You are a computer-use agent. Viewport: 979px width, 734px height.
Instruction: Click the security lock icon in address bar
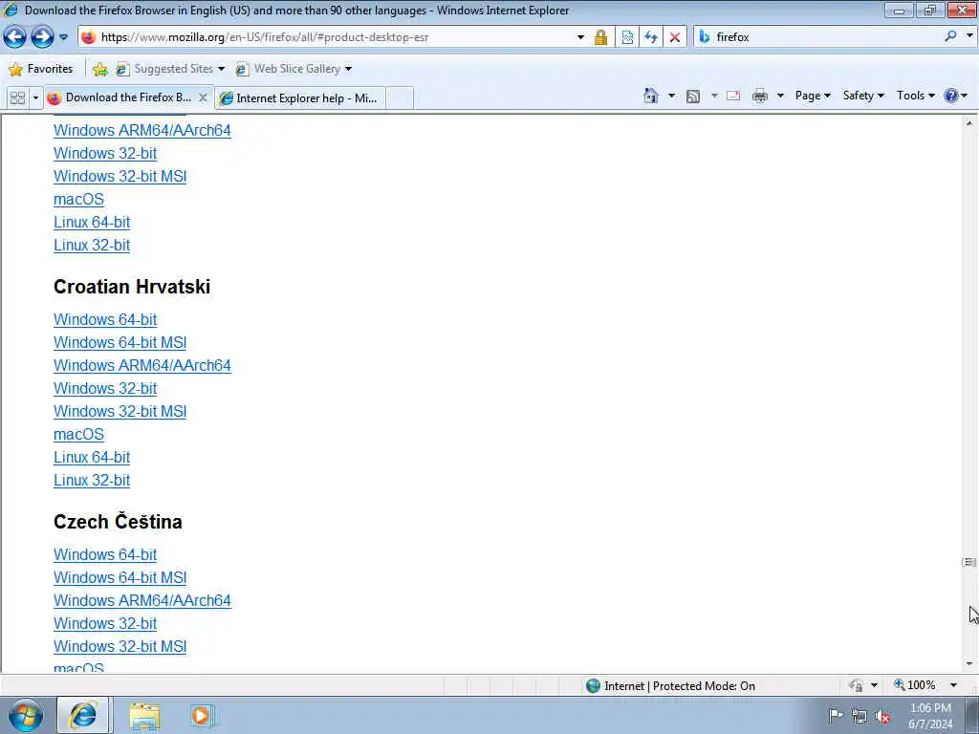pos(600,37)
